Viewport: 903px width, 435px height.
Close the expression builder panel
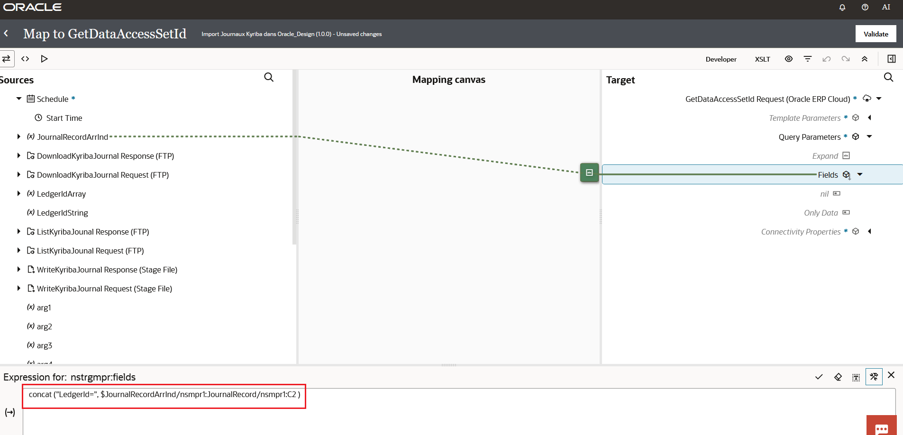pyautogui.click(x=891, y=375)
